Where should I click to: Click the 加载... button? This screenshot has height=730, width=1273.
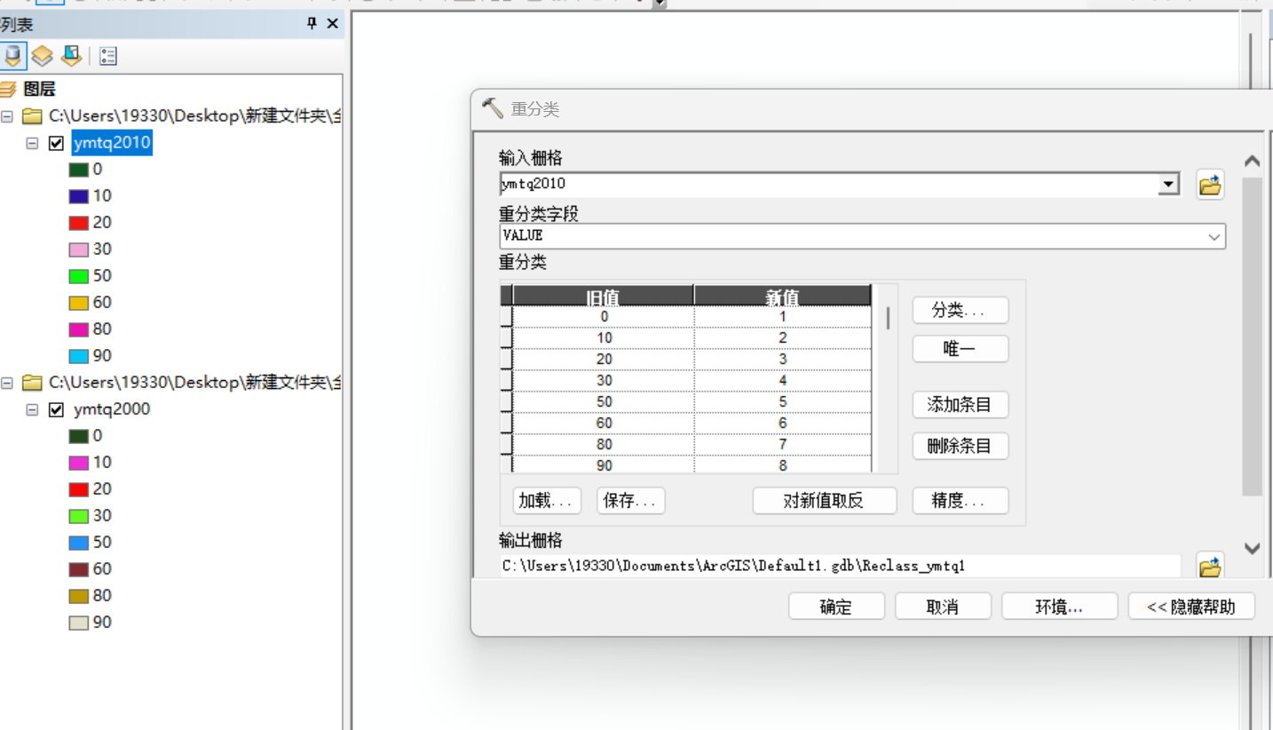(547, 501)
